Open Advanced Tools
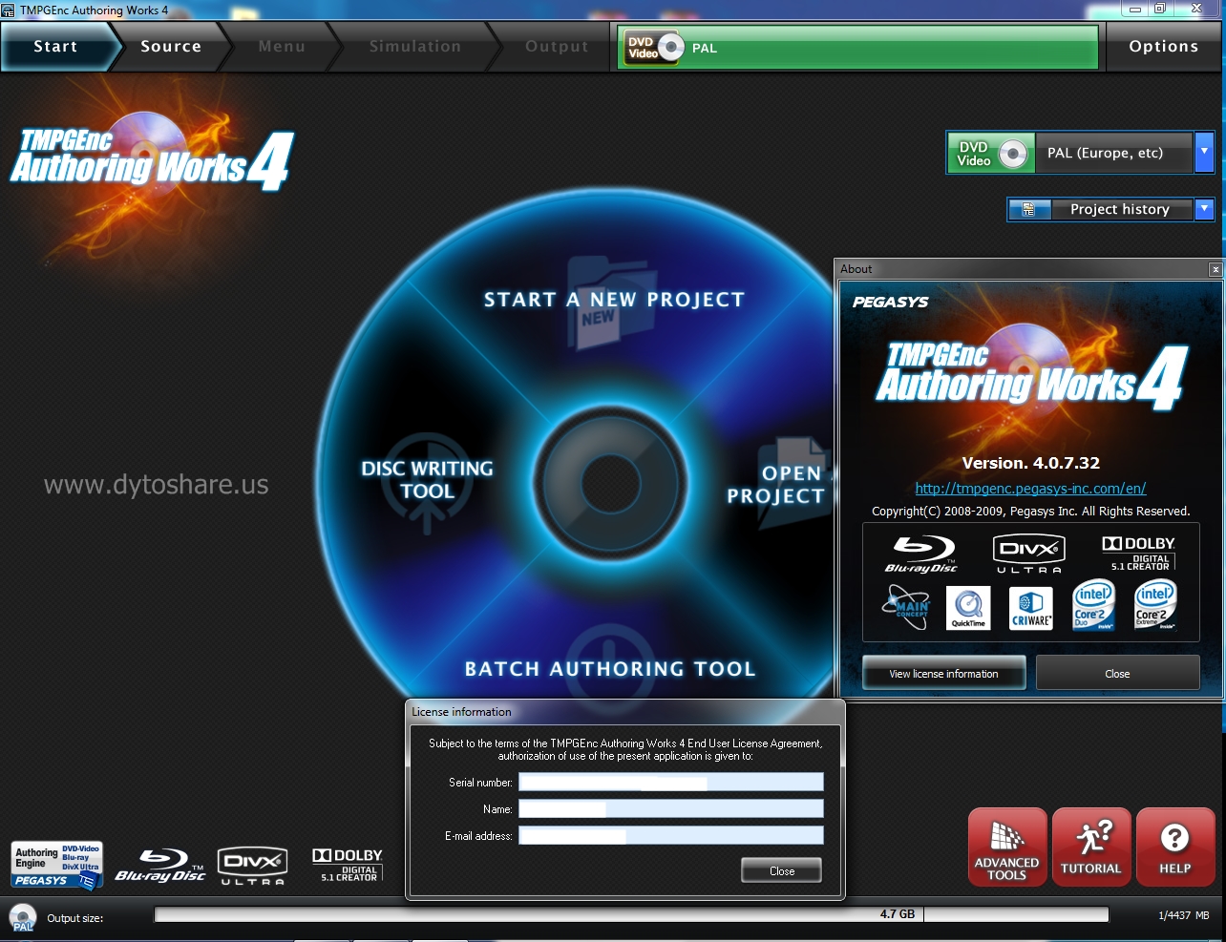 pyautogui.click(x=1006, y=848)
